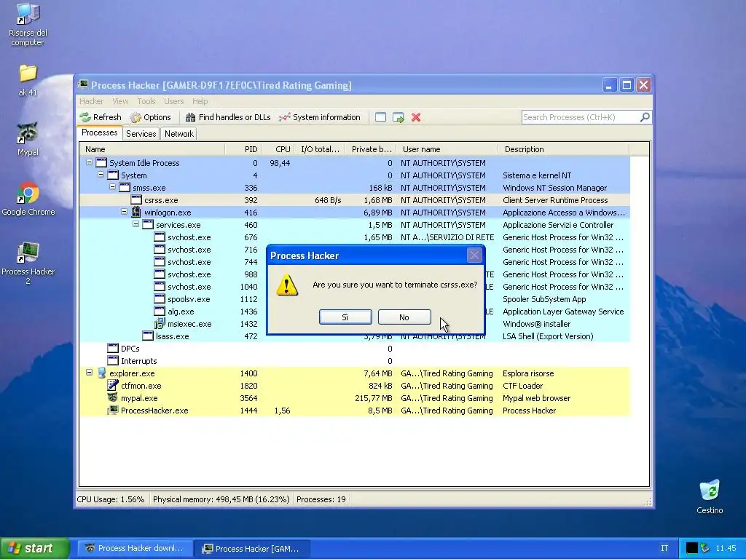
Task: Select the lsass.exe process row
Action: 355,336
